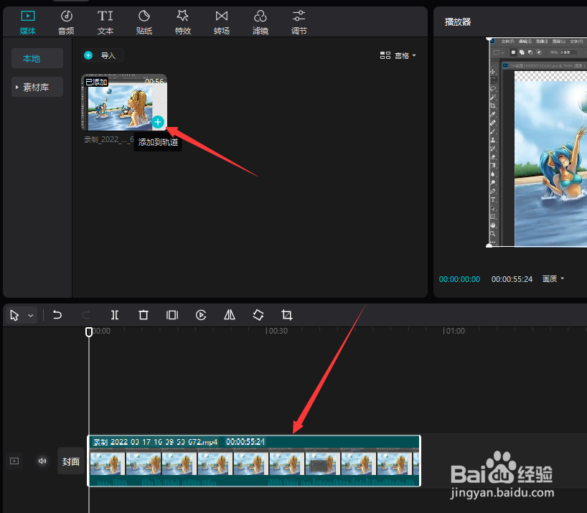Click the imported clip's file name under its thumbnail
This screenshot has width=587, height=513.
[108, 140]
